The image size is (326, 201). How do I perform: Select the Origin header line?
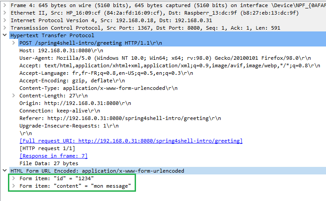[75, 103]
